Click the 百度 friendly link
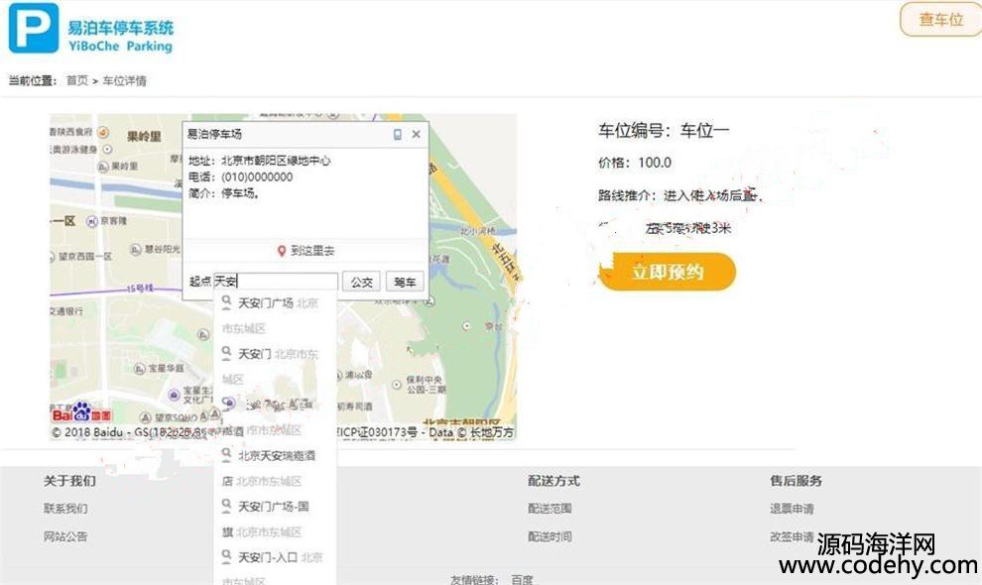The image size is (982, 585). pyautogui.click(x=523, y=579)
